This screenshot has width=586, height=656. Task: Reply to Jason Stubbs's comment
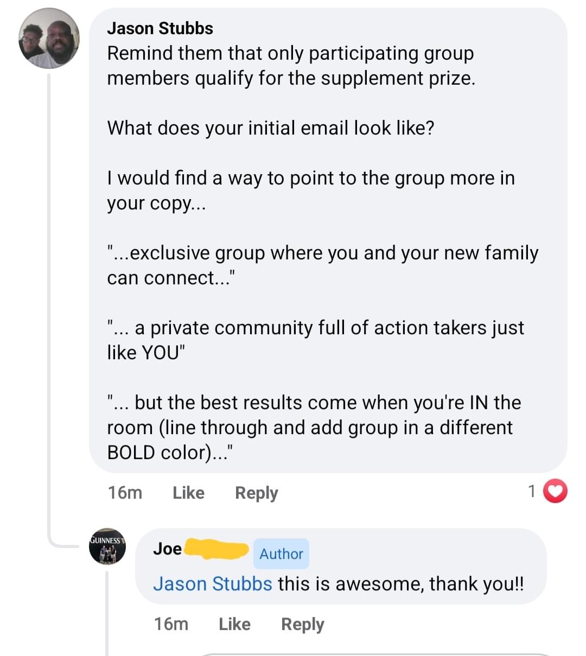(x=256, y=493)
